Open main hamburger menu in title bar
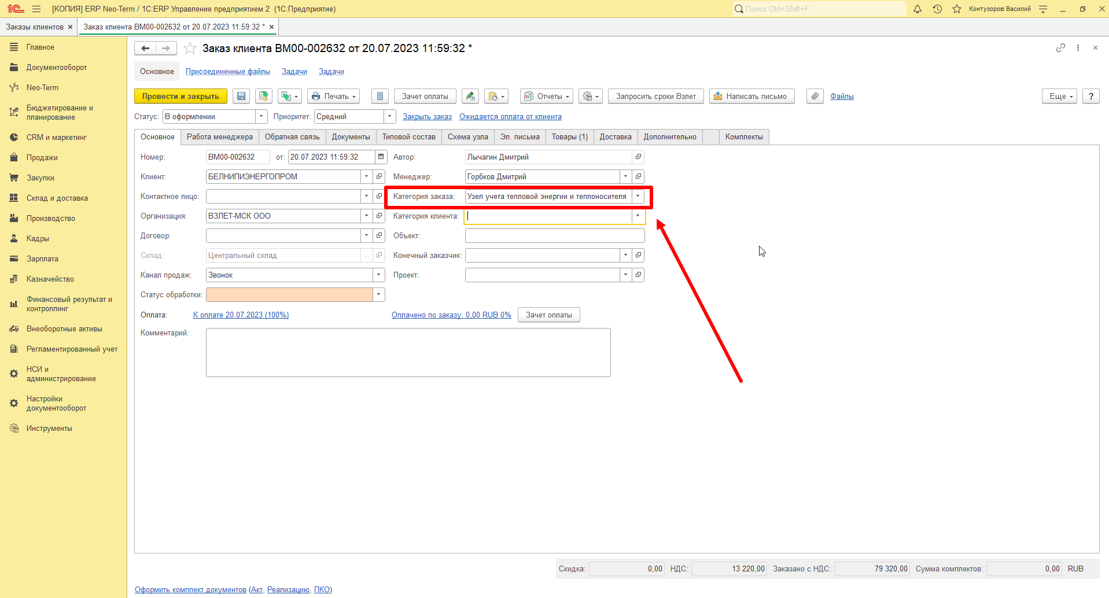 (x=36, y=9)
